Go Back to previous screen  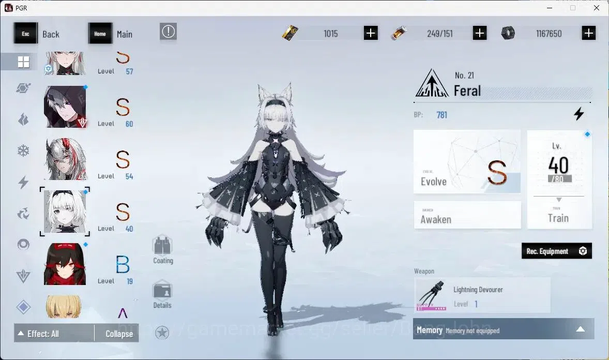click(51, 34)
